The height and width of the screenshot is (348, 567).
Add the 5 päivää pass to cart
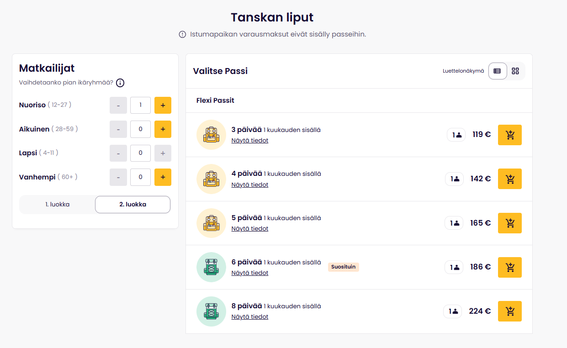[509, 223]
